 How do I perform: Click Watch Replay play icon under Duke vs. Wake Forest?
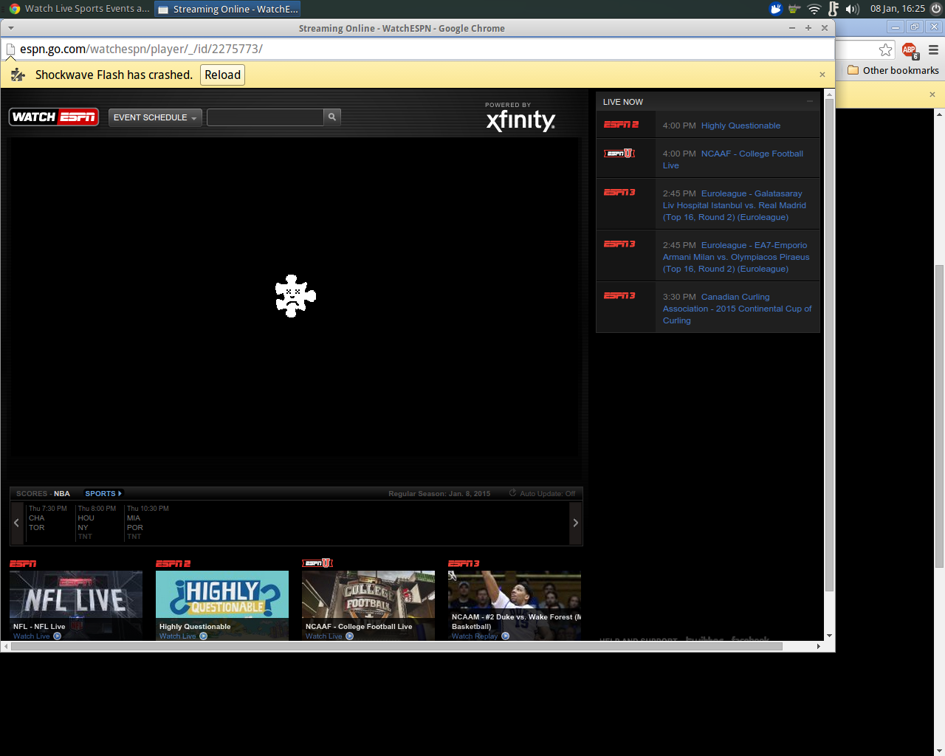505,636
